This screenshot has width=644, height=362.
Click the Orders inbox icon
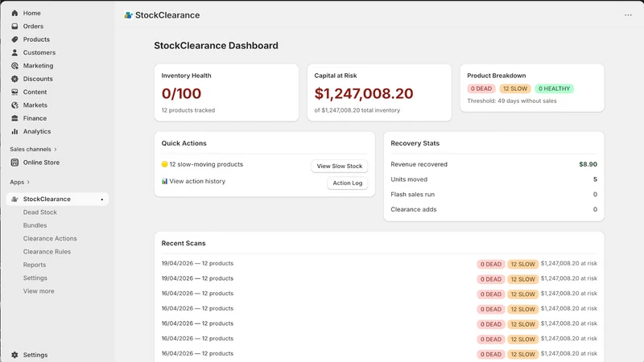pos(14,27)
